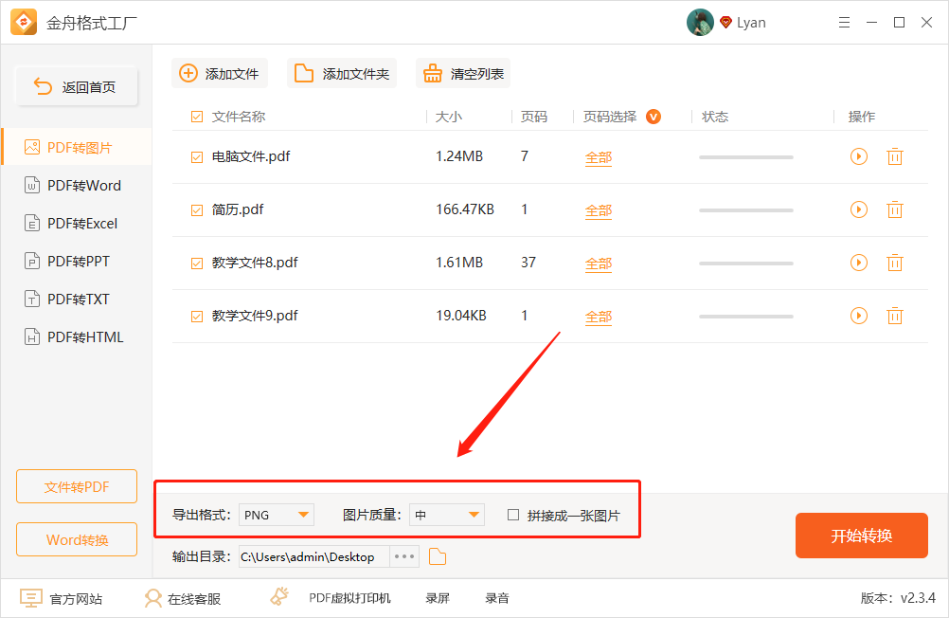Start converting 教学文件8.pdf with its play icon
The image size is (949, 618).
tap(859, 263)
